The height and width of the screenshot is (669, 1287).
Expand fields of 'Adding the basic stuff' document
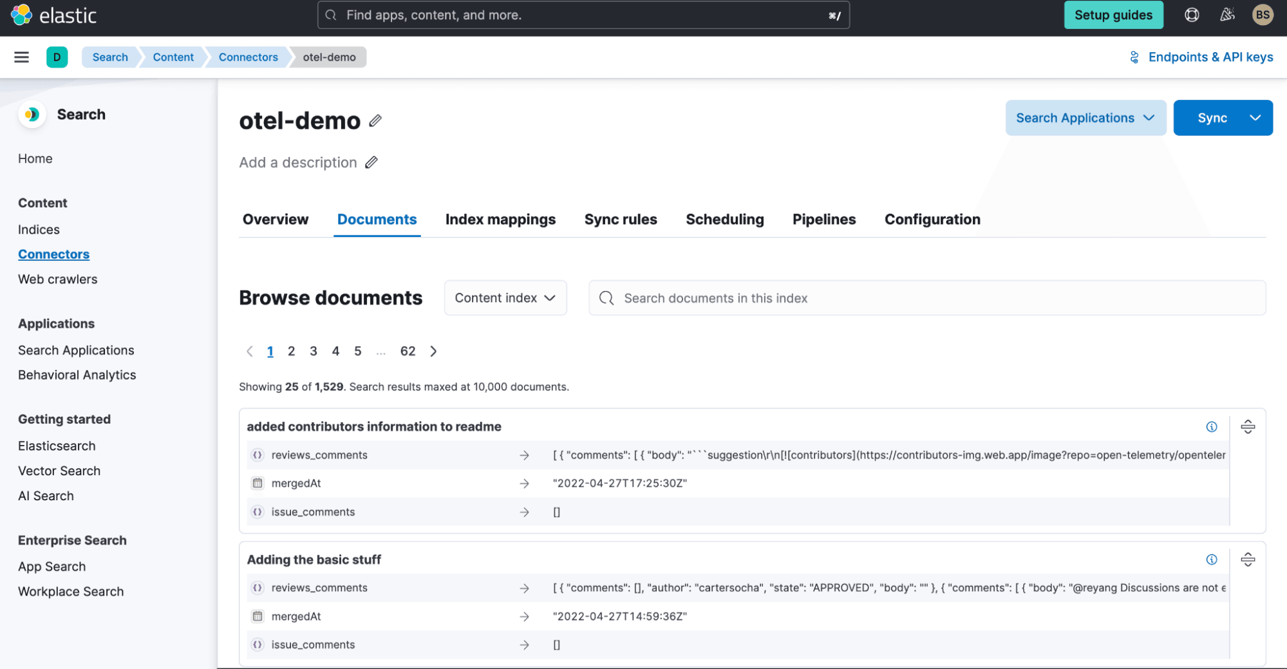(1248, 560)
